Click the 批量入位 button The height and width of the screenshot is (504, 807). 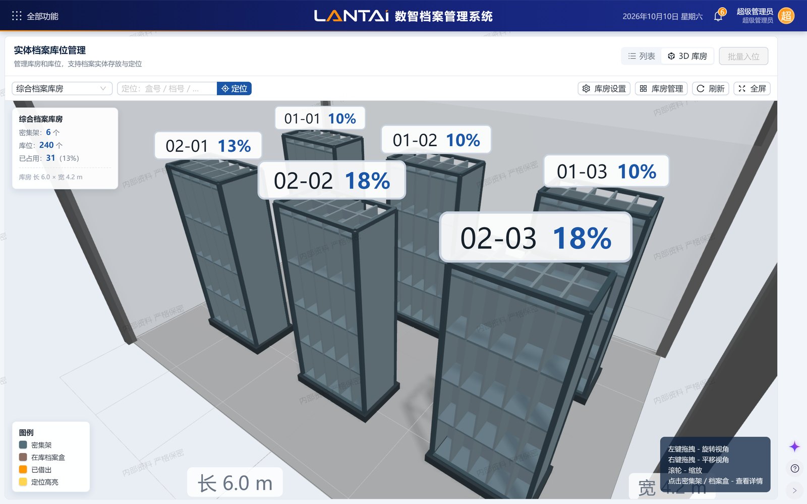pyautogui.click(x=743, y=56)
